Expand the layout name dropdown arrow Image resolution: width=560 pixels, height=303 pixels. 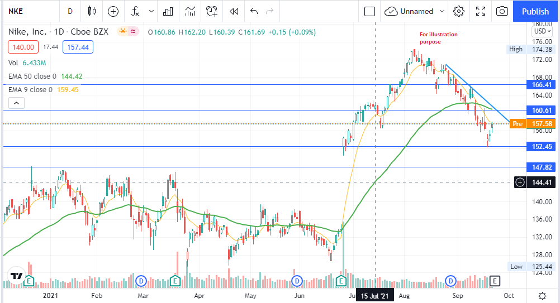[442, 11]
